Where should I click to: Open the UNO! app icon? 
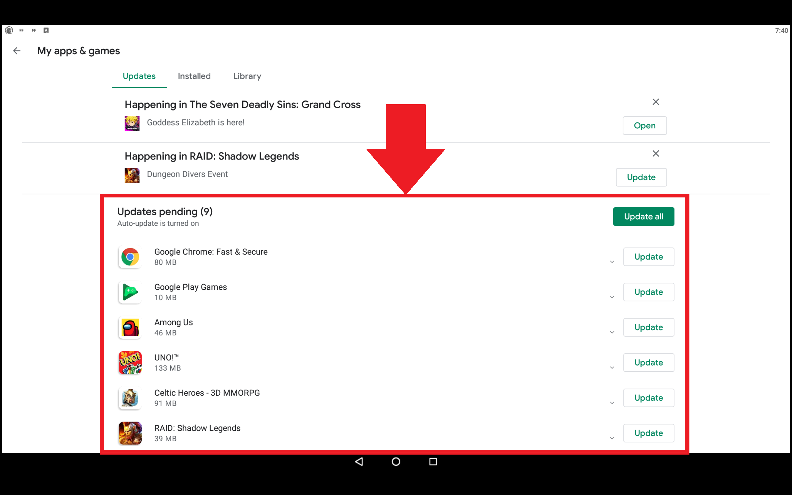(x=130, y=363)
